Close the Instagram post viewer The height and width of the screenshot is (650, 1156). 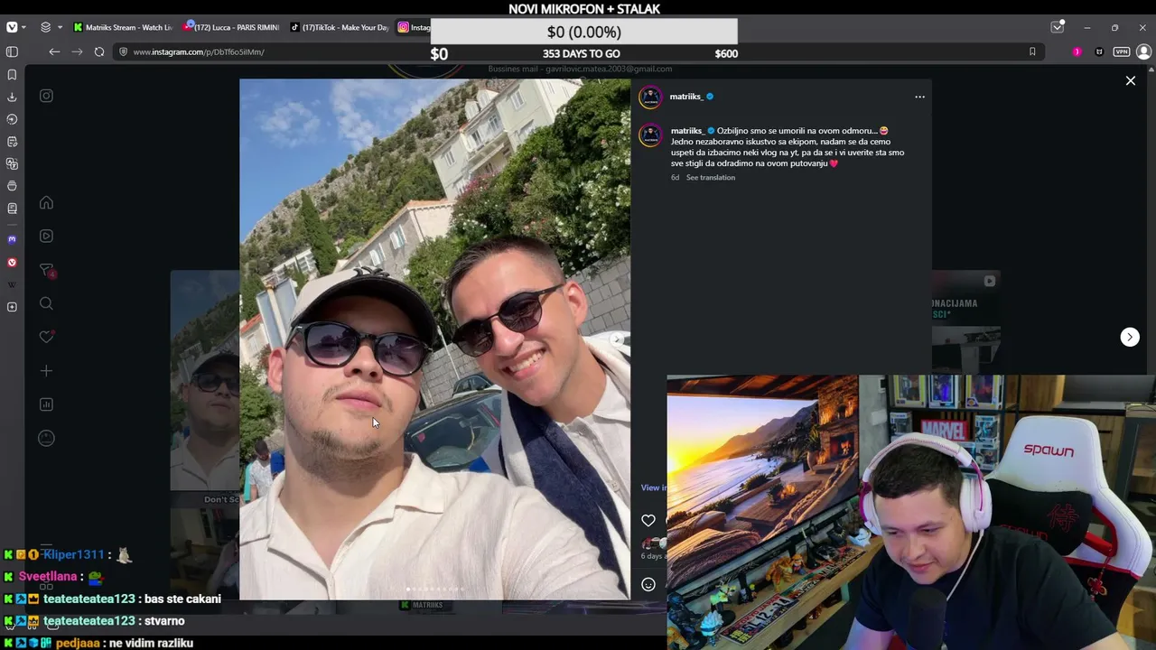click(1130, 81)
